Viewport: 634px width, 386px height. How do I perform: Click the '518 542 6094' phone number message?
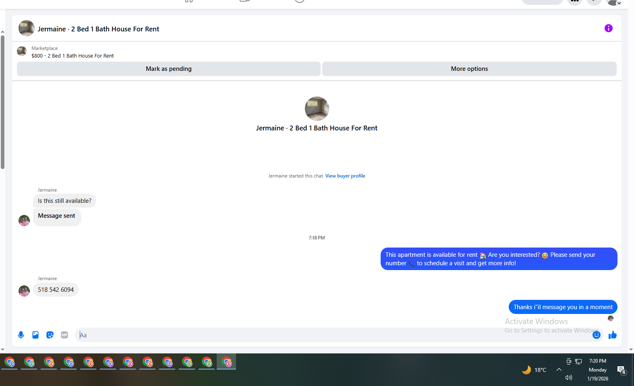[x=56, y=290]
